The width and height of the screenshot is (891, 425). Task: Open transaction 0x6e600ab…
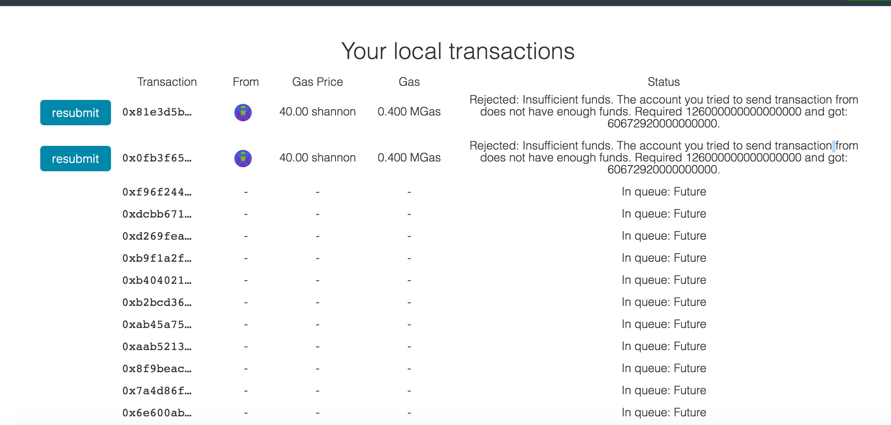pos(157,413)
